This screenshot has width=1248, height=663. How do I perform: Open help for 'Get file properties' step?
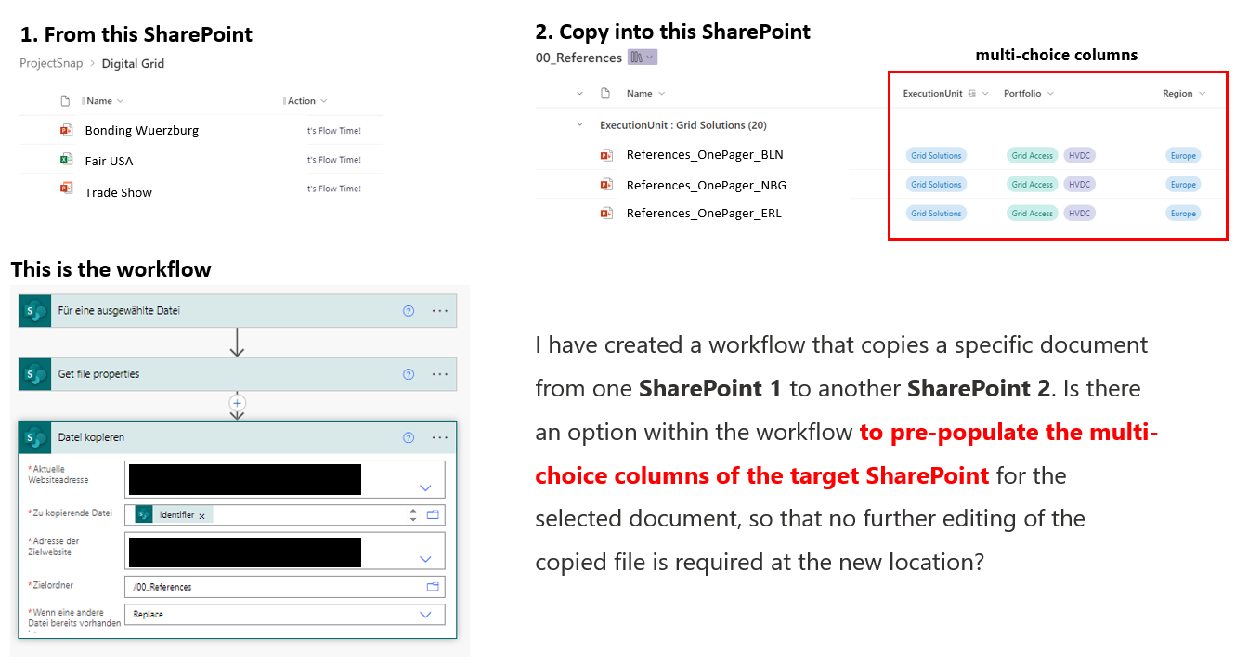[409, 374]
